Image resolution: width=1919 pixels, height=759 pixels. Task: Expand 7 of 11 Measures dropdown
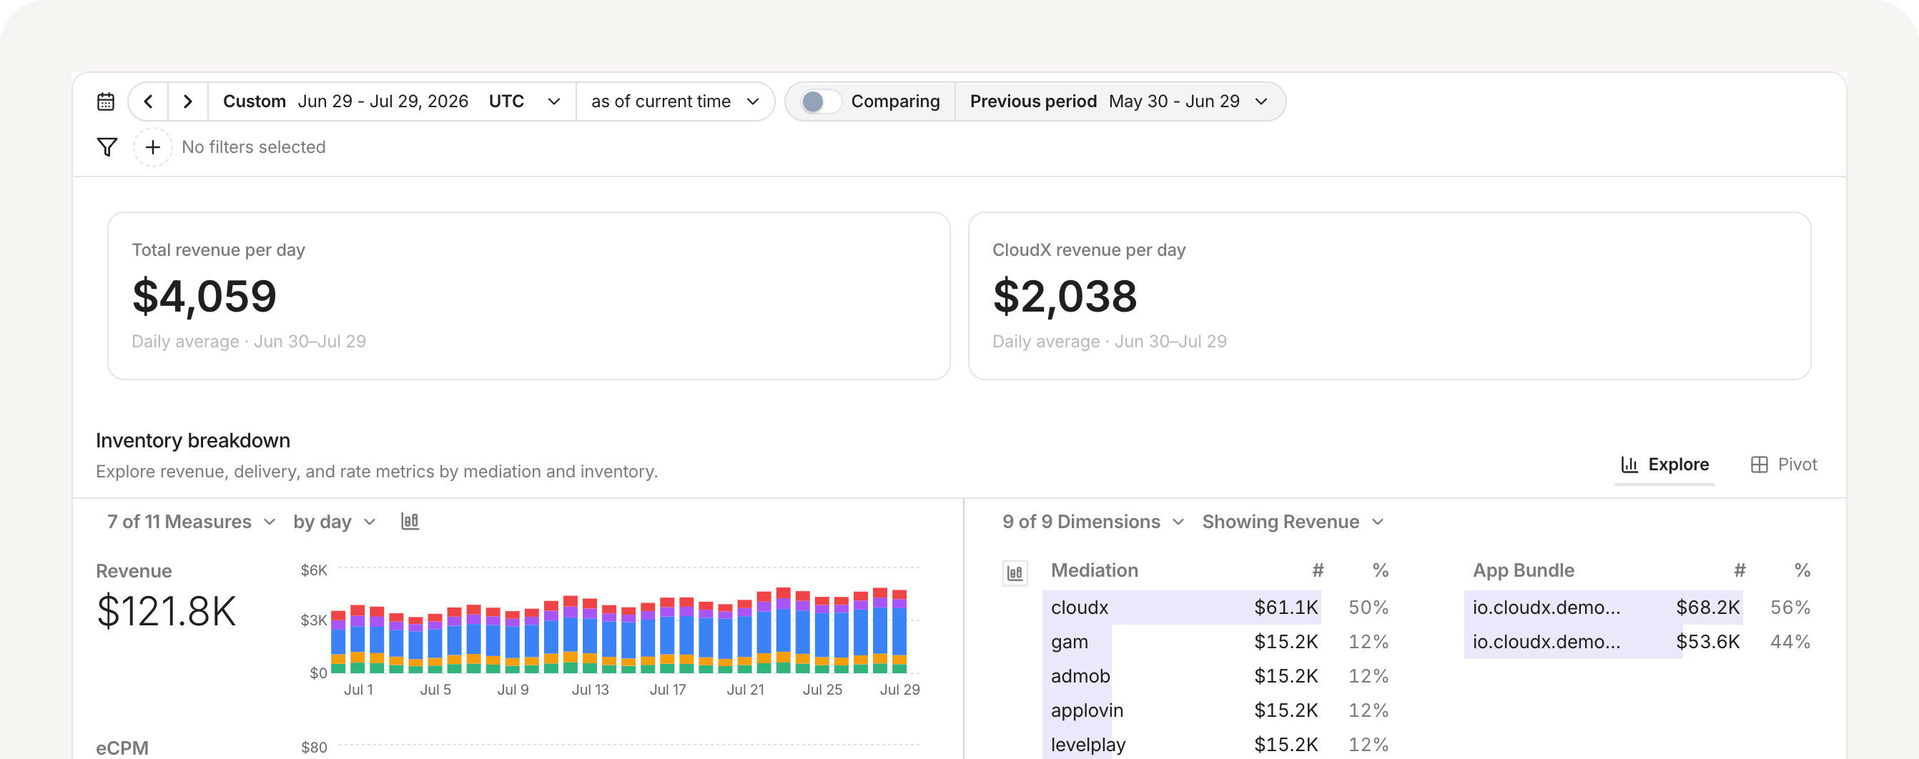(192, 522)
